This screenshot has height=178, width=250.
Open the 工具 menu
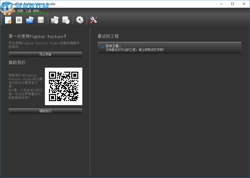click(x=28, y=11)
